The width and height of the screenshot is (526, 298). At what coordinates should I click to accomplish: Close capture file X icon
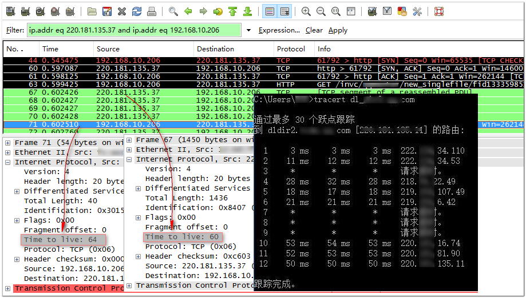point(122,12)
